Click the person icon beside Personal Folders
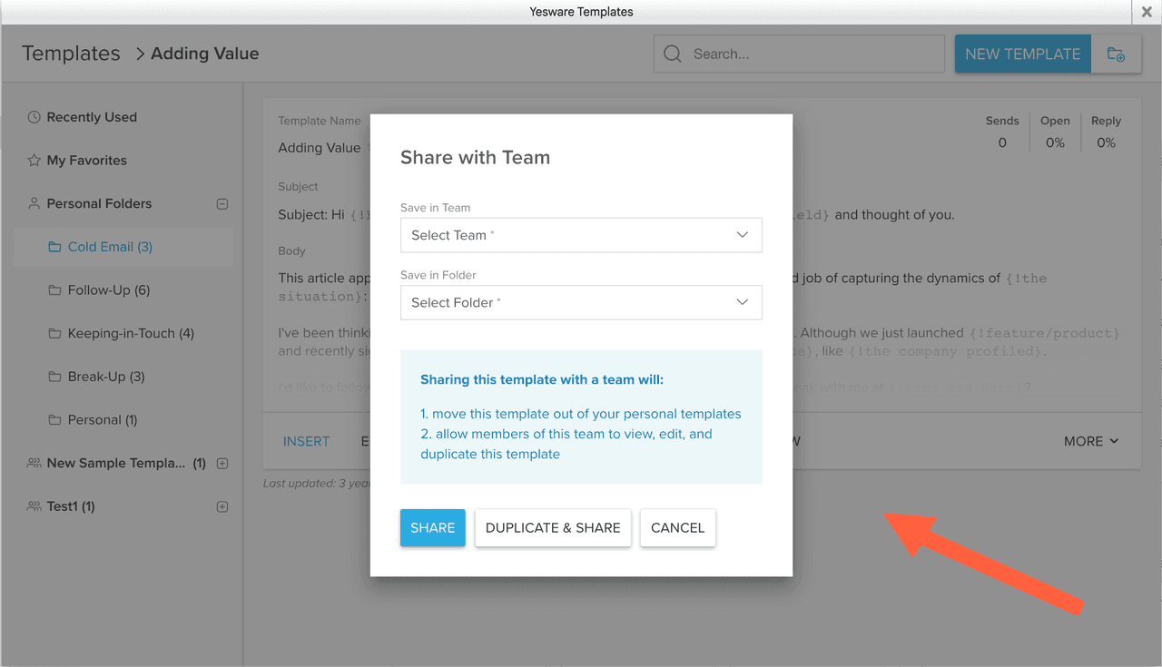This screenshot has width=1162, height=667. 34,203
